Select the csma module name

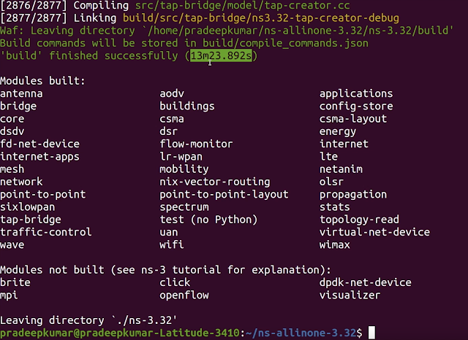coord(172,119)
